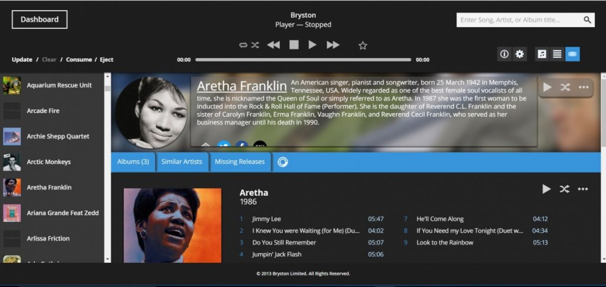This screenshot has height=287, width=606.
Task: Click the magnifier search icon
Action: (588, 20)
